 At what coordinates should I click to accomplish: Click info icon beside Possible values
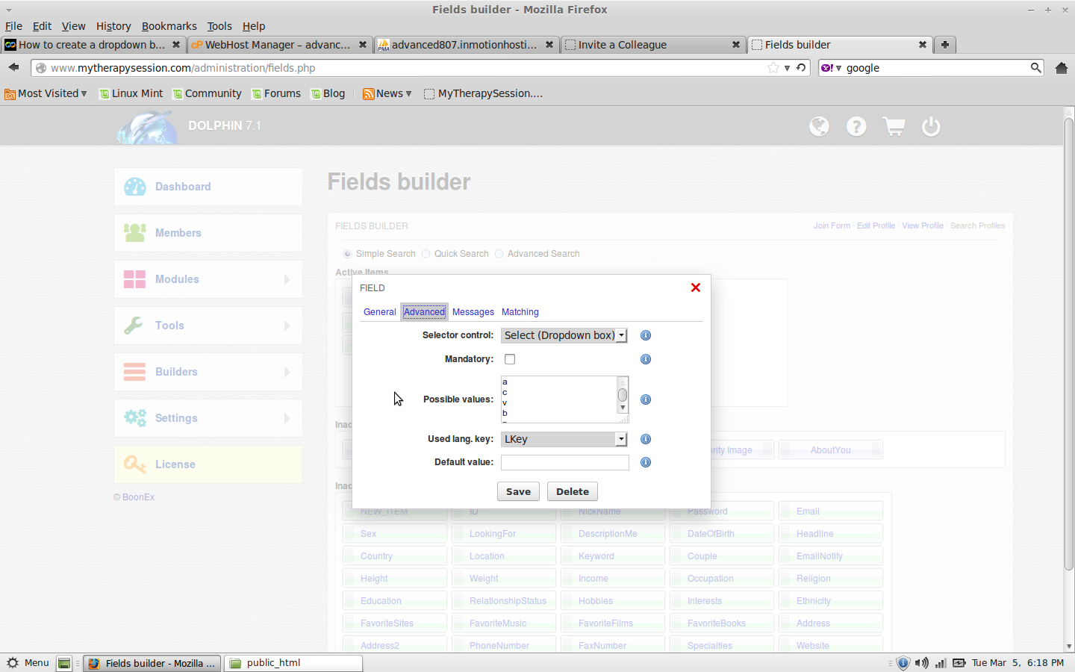(646, 399)
